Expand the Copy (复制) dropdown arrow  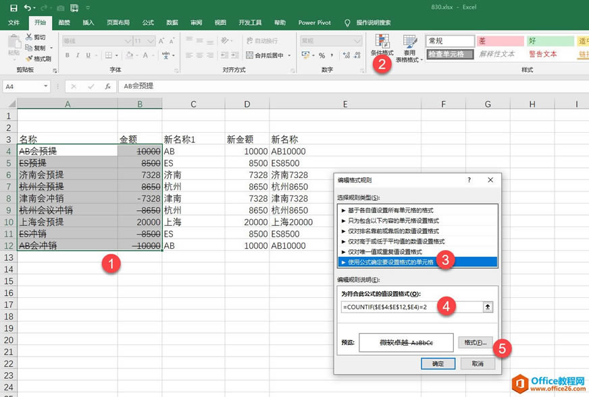pos(51,48)
